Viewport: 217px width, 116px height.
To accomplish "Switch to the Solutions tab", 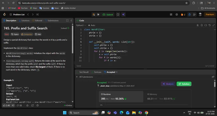I will [24, 20].
